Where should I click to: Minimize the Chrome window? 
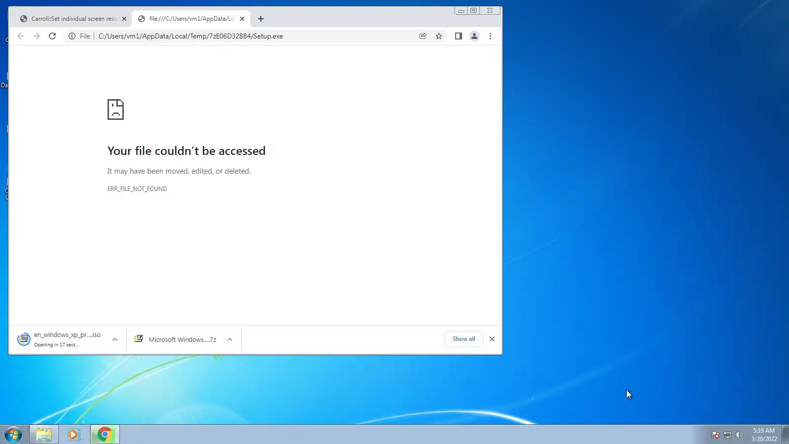pos(461,11)
